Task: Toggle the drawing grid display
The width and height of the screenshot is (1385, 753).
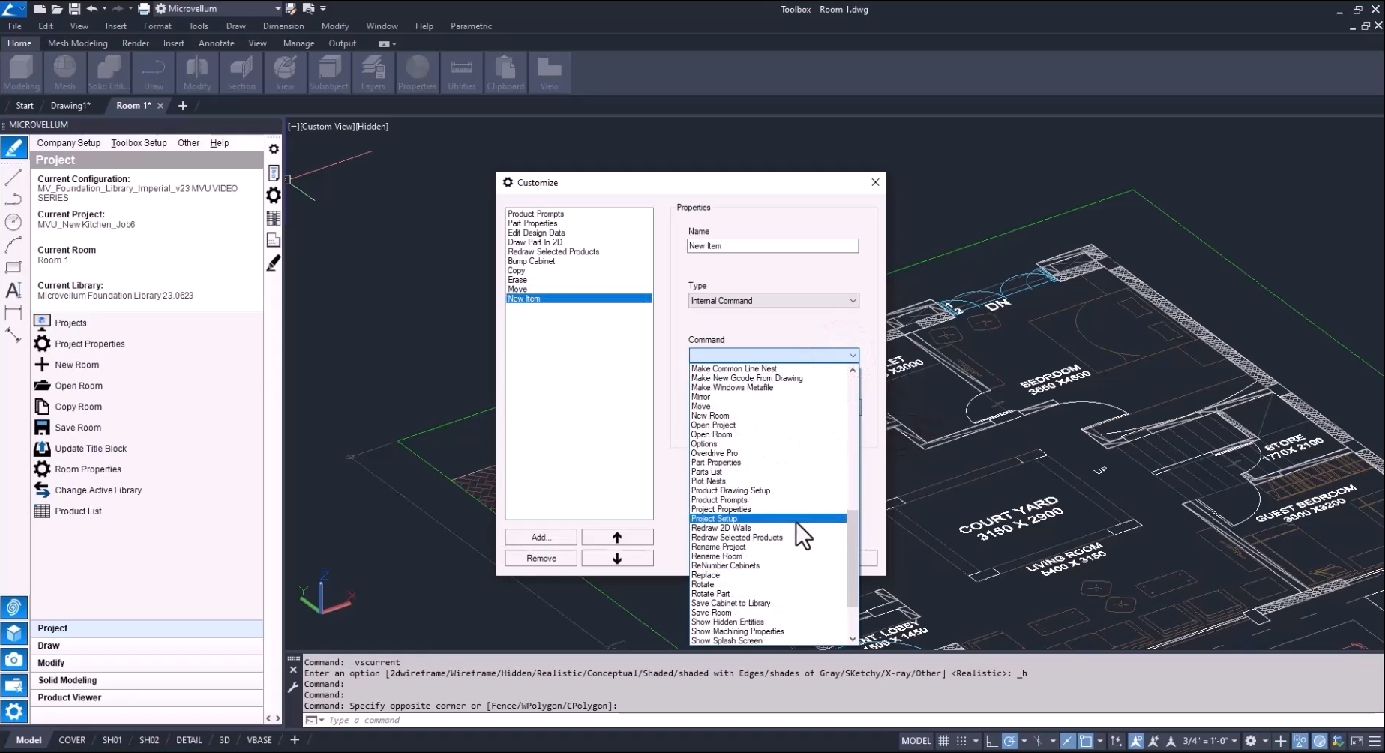Action: tap(944, 741)
